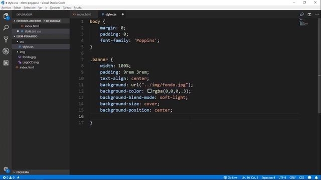
Task: Click EXPLORADOR panel title
Action: click(x=25, y=14)
